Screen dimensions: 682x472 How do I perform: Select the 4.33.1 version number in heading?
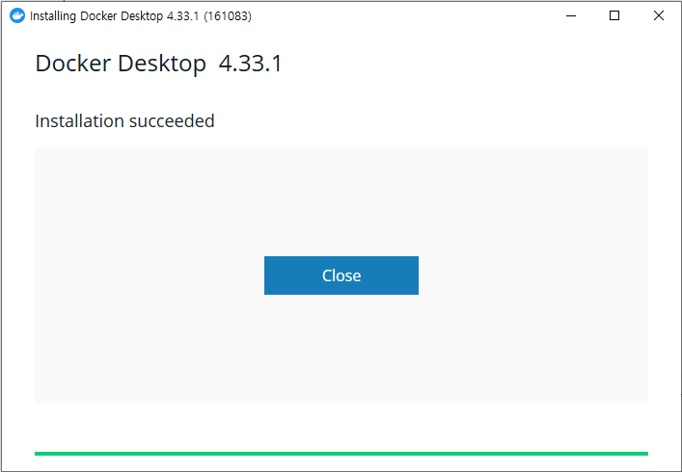[251, 64]
